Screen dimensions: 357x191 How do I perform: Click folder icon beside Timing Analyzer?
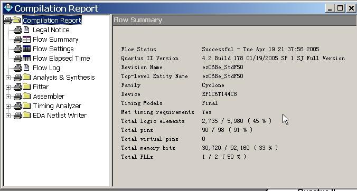point(27,106)
